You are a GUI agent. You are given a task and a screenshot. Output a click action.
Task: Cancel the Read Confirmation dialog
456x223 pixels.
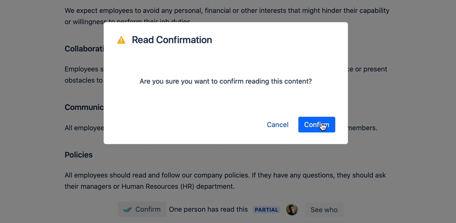click(278, 124)
